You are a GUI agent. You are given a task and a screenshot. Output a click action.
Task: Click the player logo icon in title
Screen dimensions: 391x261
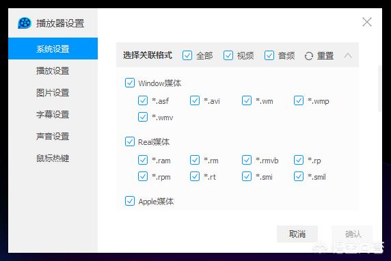25,23
